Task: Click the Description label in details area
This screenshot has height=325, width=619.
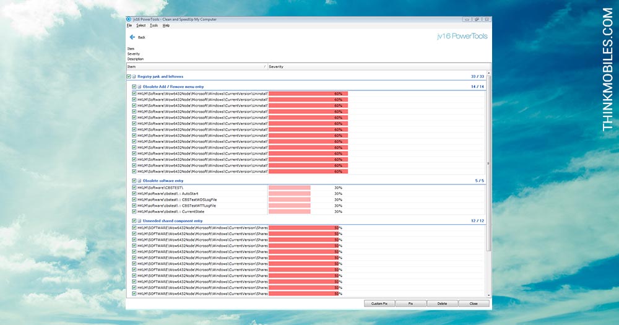Action: click(136, 59)
